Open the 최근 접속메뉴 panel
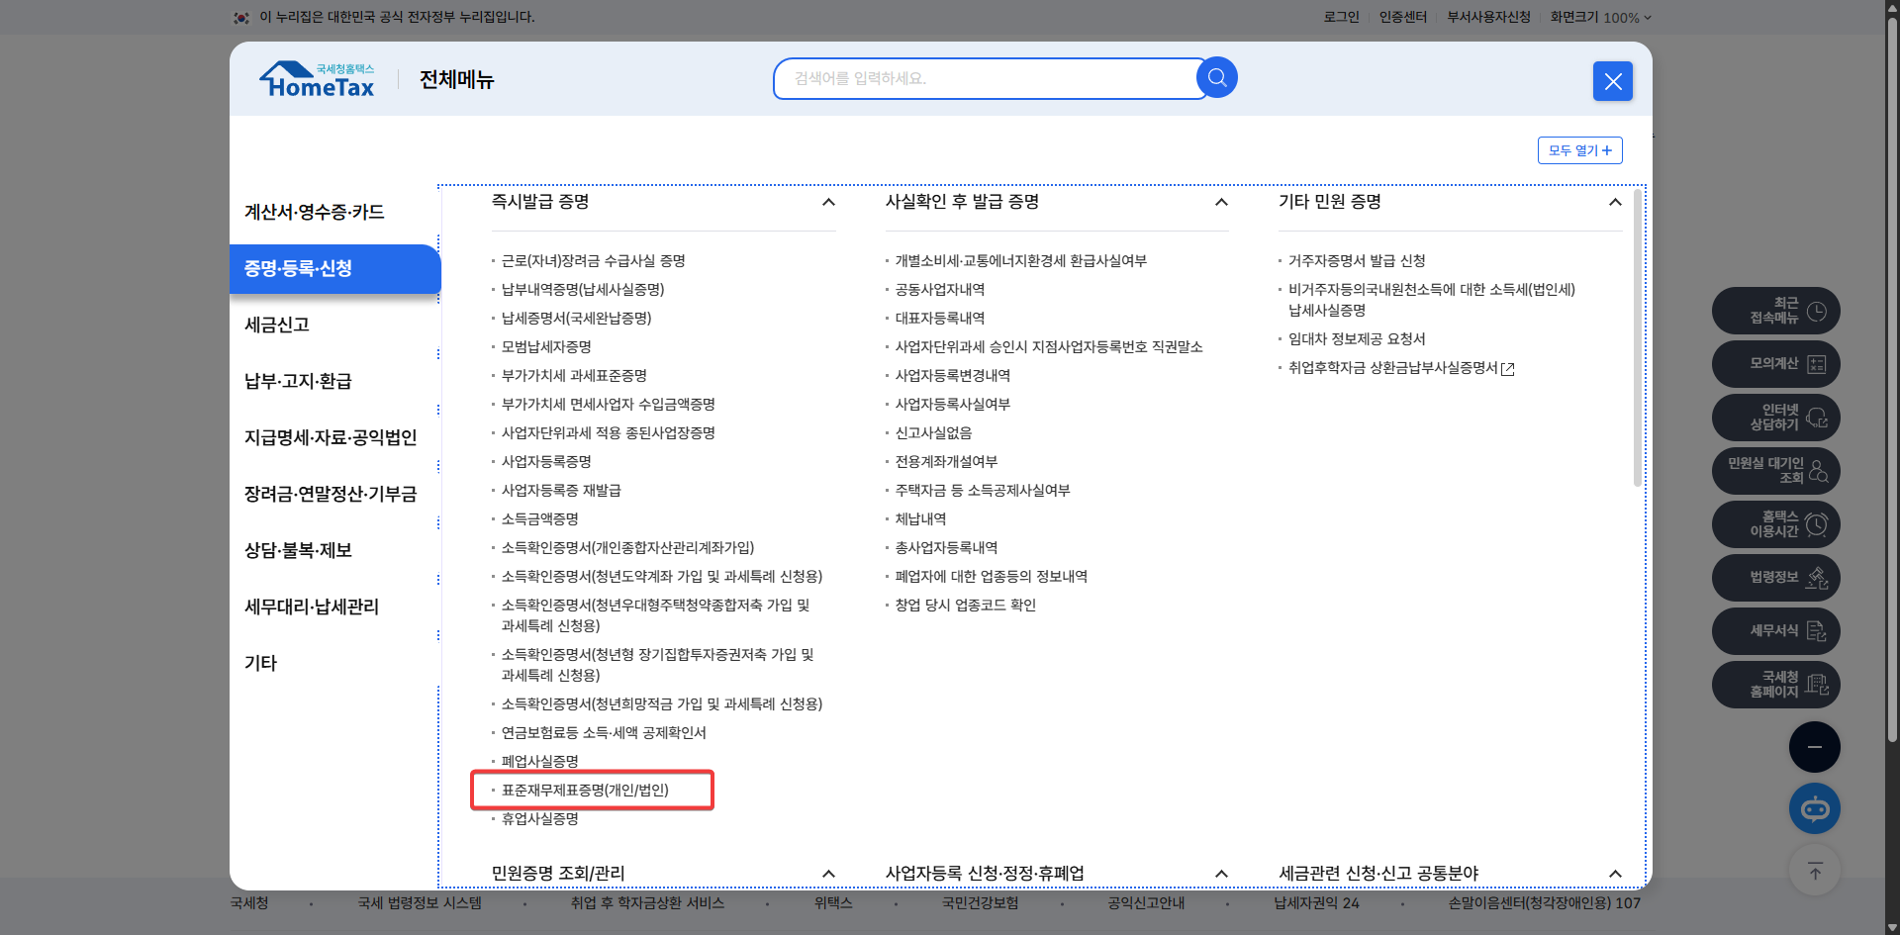The height and width of the screenshot is (935, 1900). tap(1774, 310)
